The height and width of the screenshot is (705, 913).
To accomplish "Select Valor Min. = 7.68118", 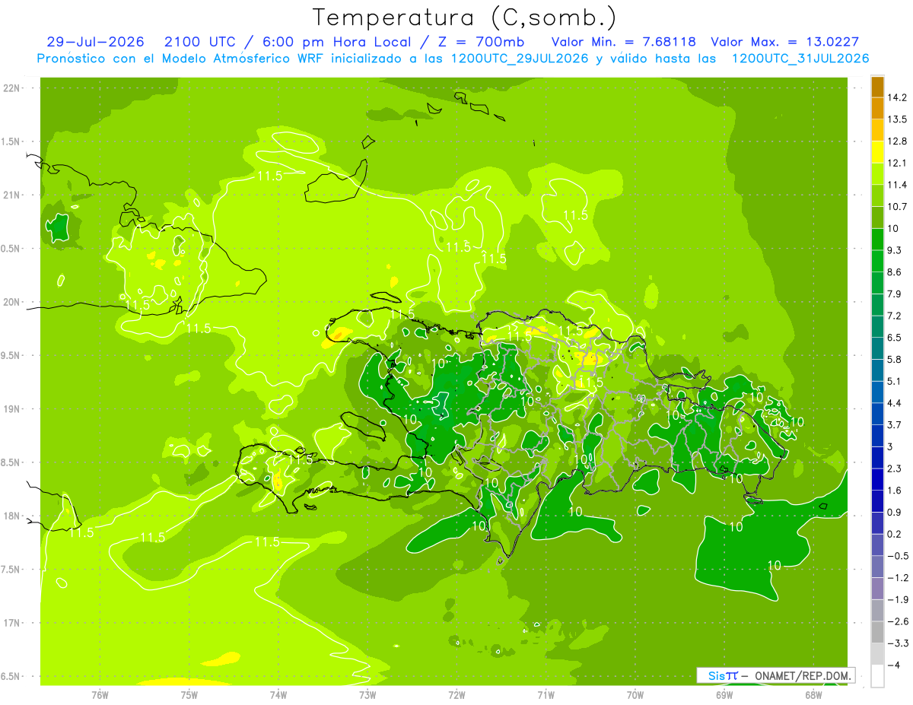I will [x=624, y=41].
